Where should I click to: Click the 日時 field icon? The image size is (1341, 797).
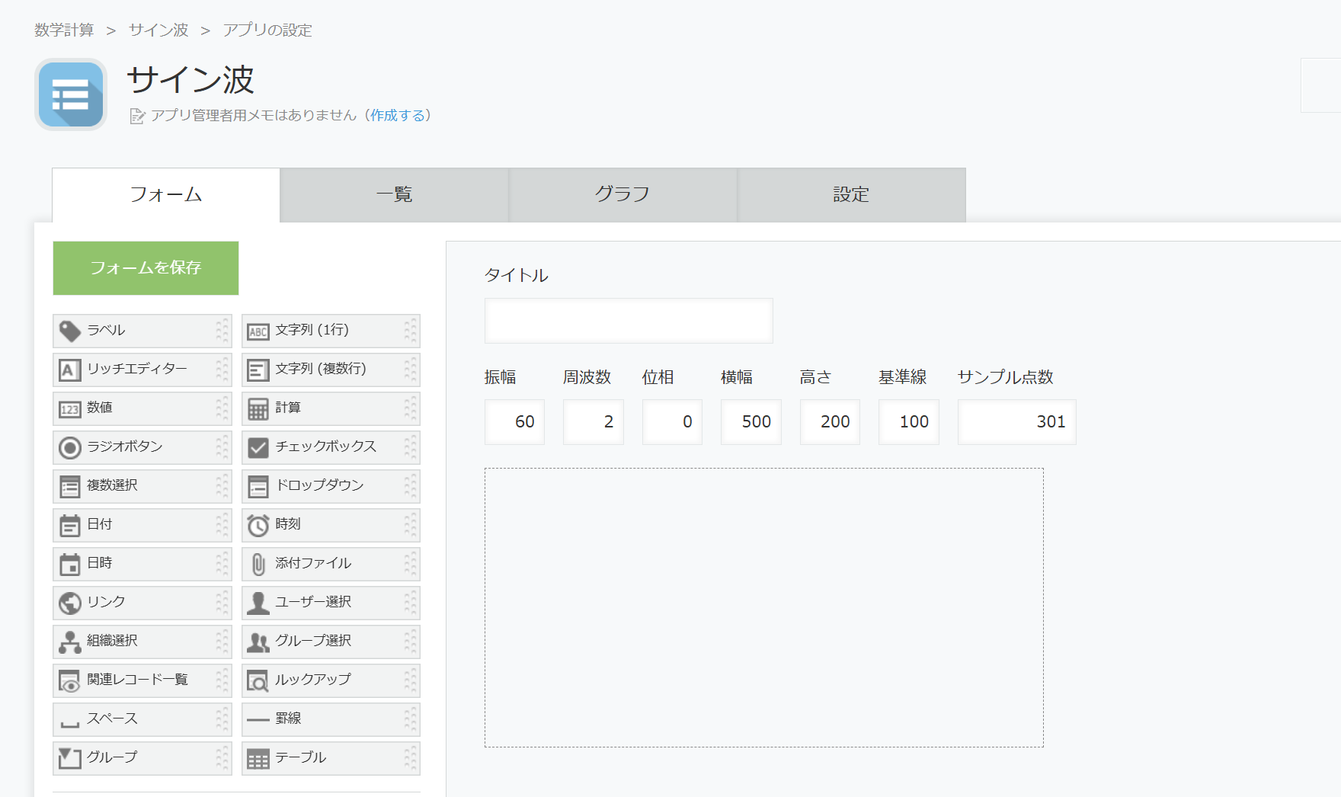tap(70, 565)
